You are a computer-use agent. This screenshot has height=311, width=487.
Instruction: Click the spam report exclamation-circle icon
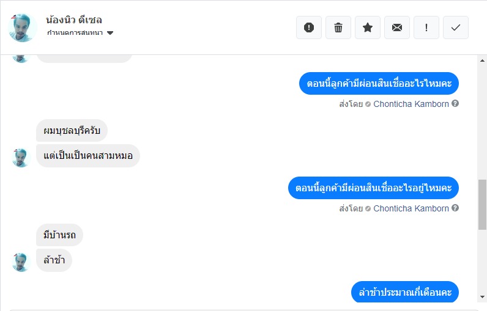pos(309,27)
